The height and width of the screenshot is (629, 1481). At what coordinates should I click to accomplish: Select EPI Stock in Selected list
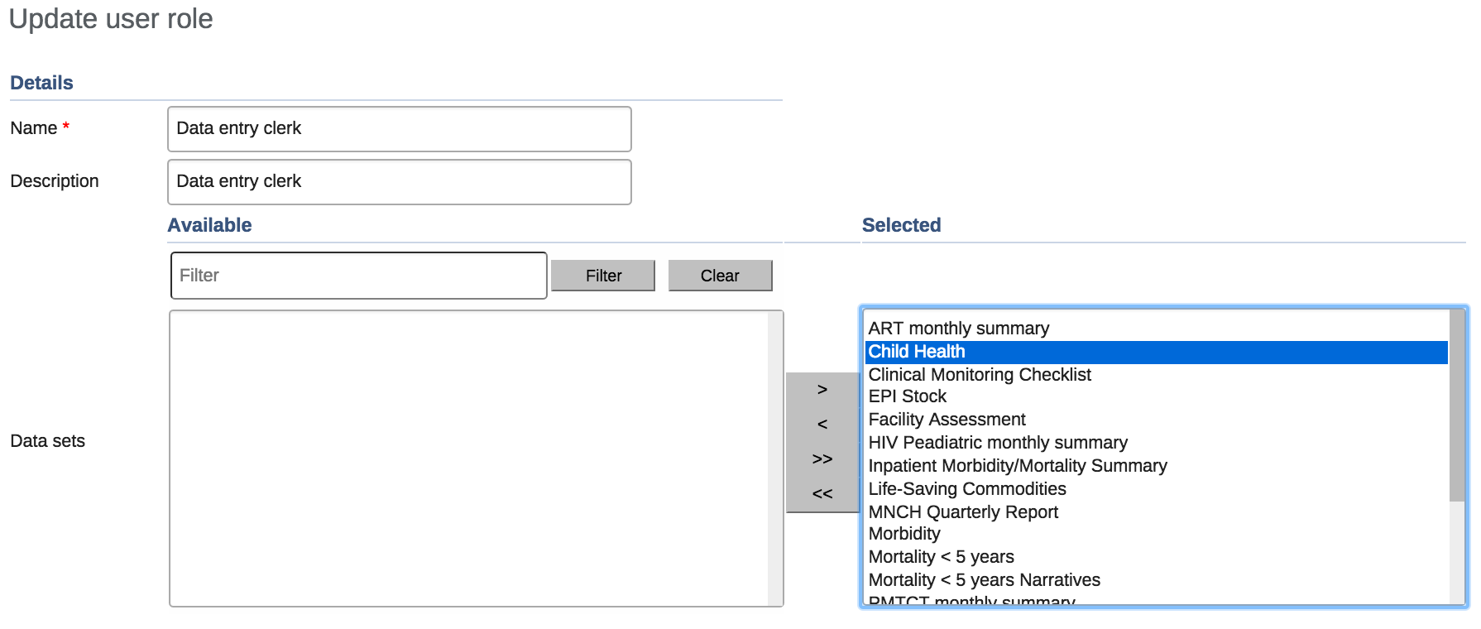click(907, 396)
